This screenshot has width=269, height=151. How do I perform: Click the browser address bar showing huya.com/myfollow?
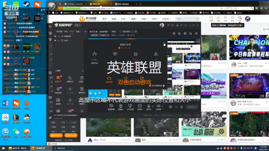click(x=151, y=8)
